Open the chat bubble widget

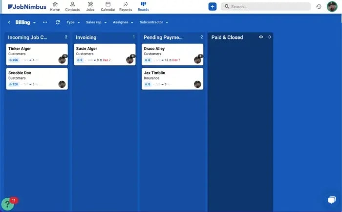[x=331, y=200]
